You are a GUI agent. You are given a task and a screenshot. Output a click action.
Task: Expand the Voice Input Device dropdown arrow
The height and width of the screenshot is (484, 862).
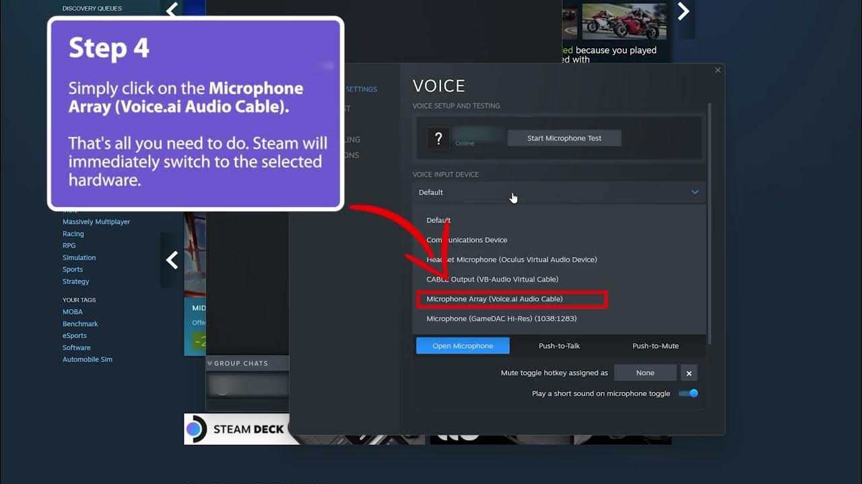point(695,192)
